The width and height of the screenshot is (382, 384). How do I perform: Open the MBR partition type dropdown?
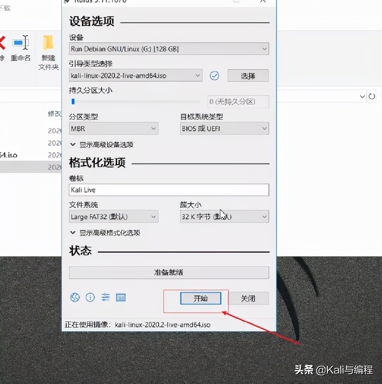(x=113, y=128)
